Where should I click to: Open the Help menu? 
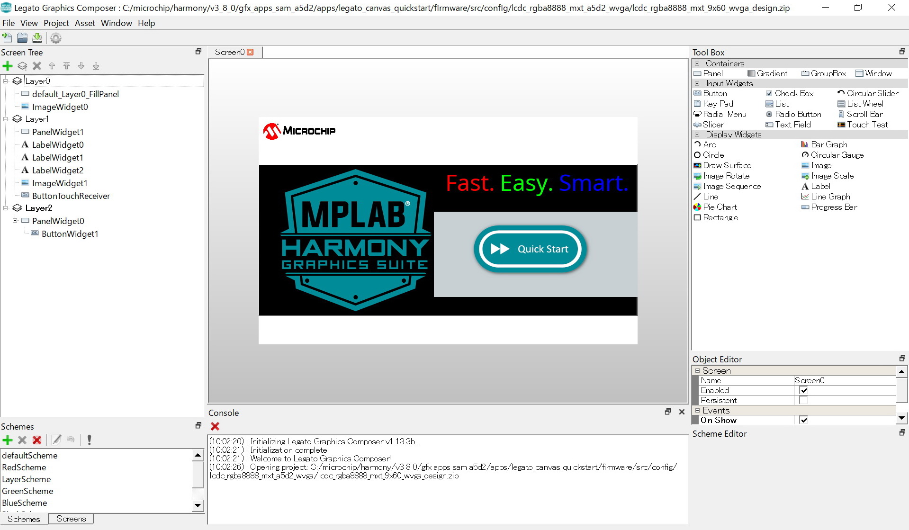pyautogui.click(x=146, y=23)
